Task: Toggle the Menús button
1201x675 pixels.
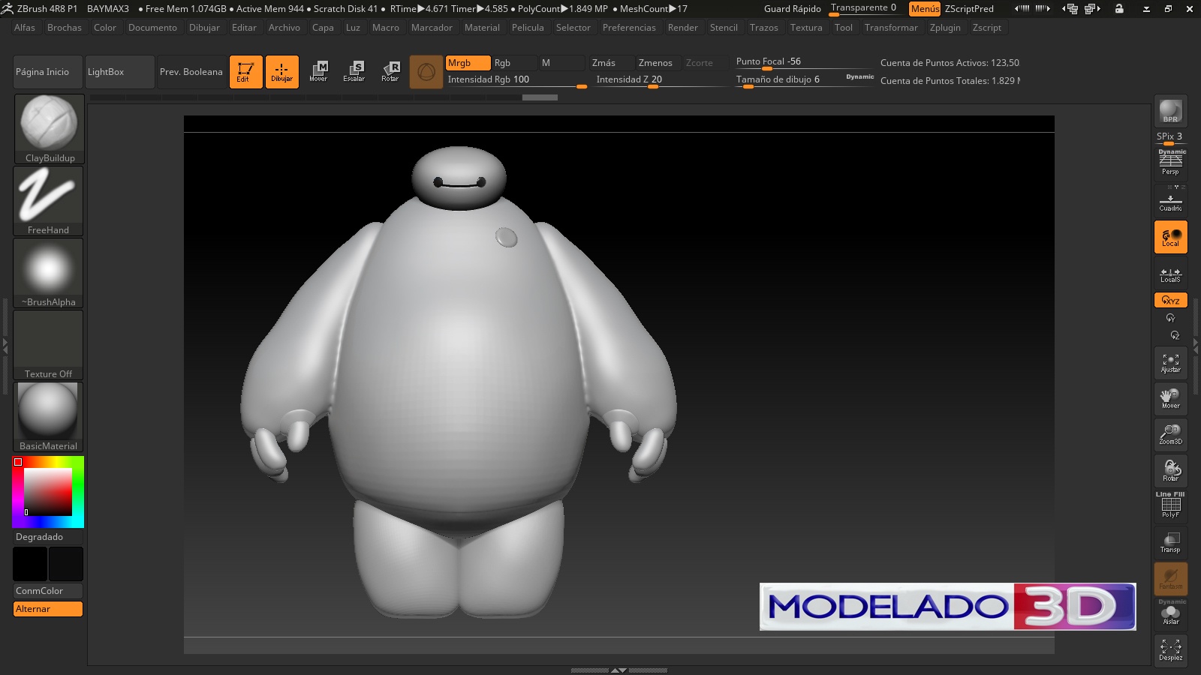Action: click(x=925, y=9)
